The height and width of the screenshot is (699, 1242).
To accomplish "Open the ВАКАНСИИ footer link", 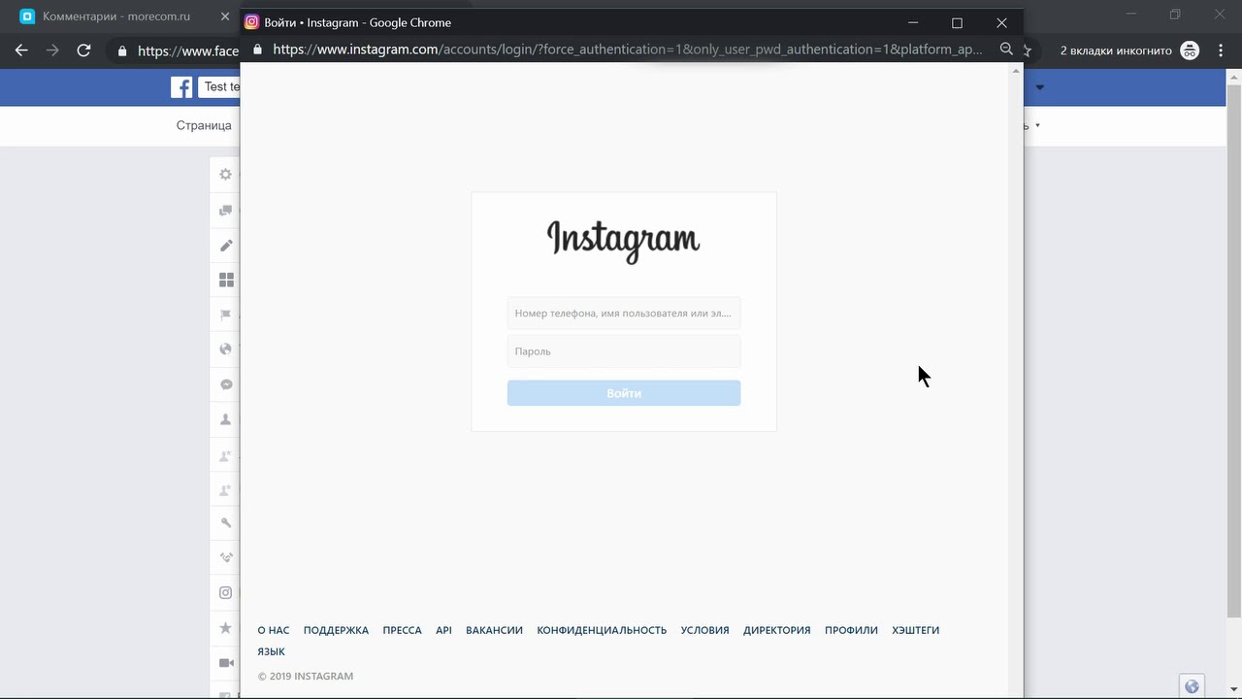I will 494,630.
